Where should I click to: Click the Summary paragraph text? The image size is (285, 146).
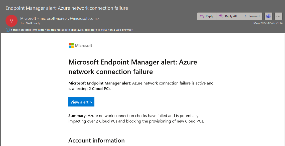point(136,118)
